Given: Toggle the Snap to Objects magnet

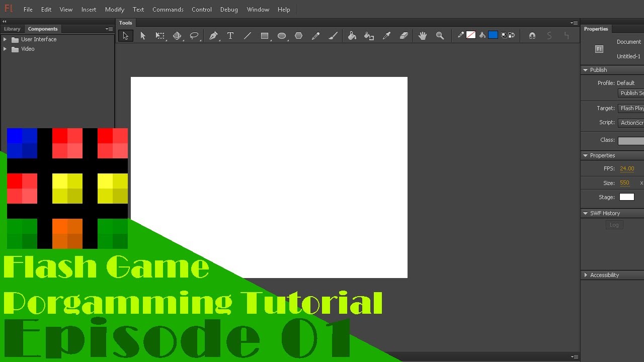Looking at the screenshot, I should tap(532, 36).
